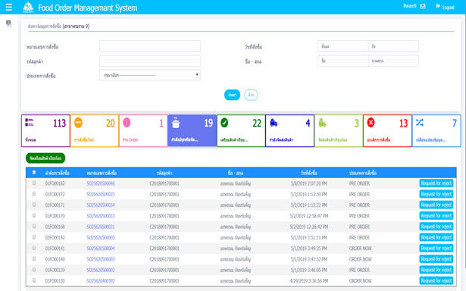Open order link SO2562050002
Image resolution: width=466 pixels, height=291 pixels.
[x=101, y=271]
